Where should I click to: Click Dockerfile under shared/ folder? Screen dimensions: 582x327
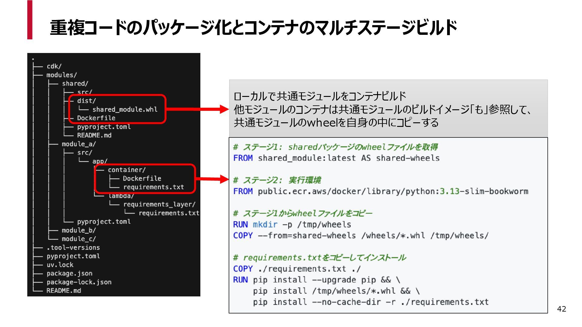[96, 118]
